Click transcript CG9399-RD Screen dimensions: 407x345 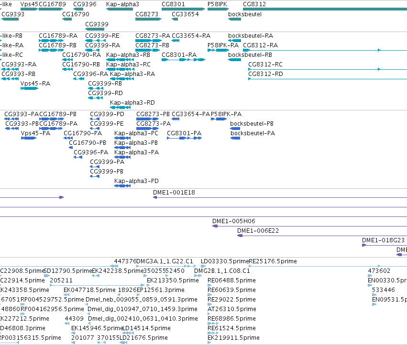95,98
